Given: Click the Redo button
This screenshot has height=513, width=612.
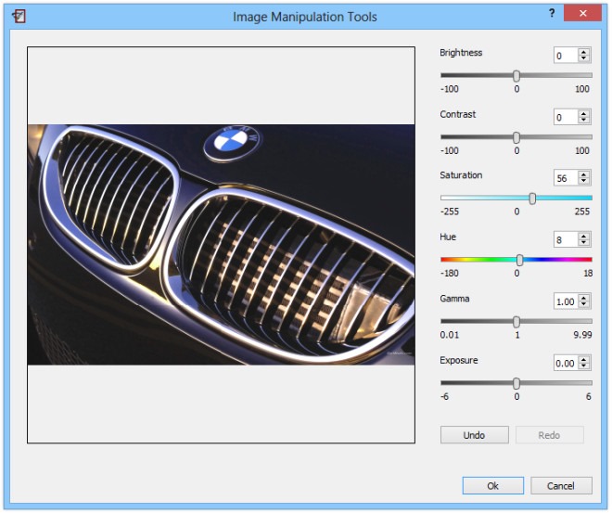Looking at the screenshot, I should point(550,435).
